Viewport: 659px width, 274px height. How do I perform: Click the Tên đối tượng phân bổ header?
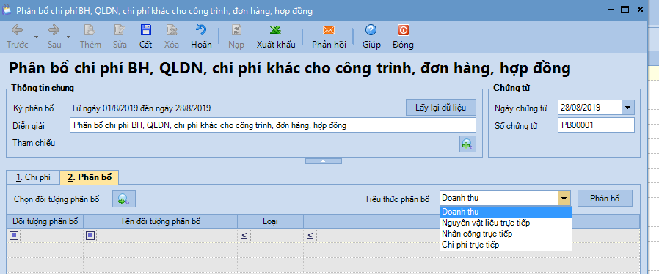pos(161,221)
